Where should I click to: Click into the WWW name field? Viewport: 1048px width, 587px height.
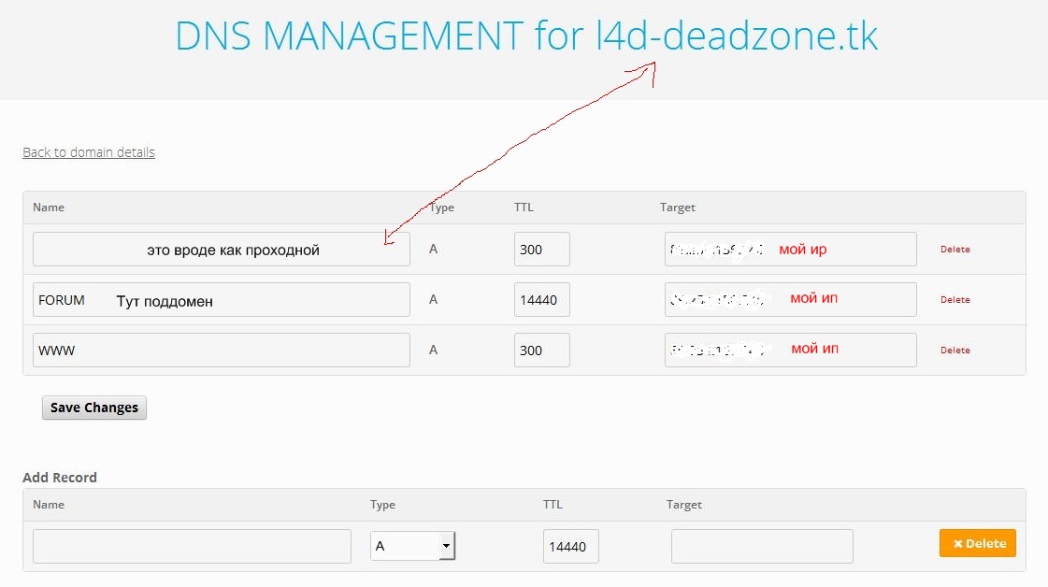[x=221, y=351]
